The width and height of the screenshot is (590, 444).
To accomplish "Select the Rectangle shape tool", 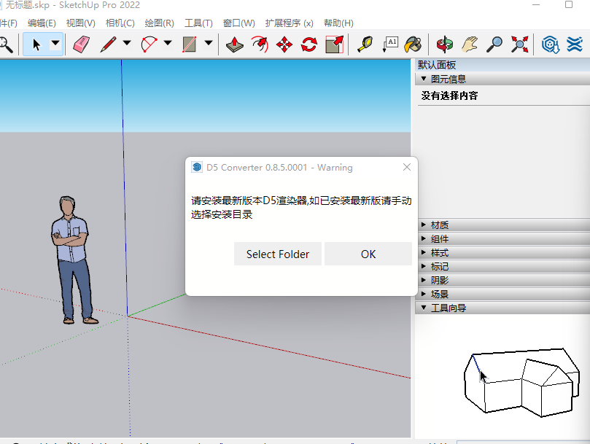I will pos(190,44).
